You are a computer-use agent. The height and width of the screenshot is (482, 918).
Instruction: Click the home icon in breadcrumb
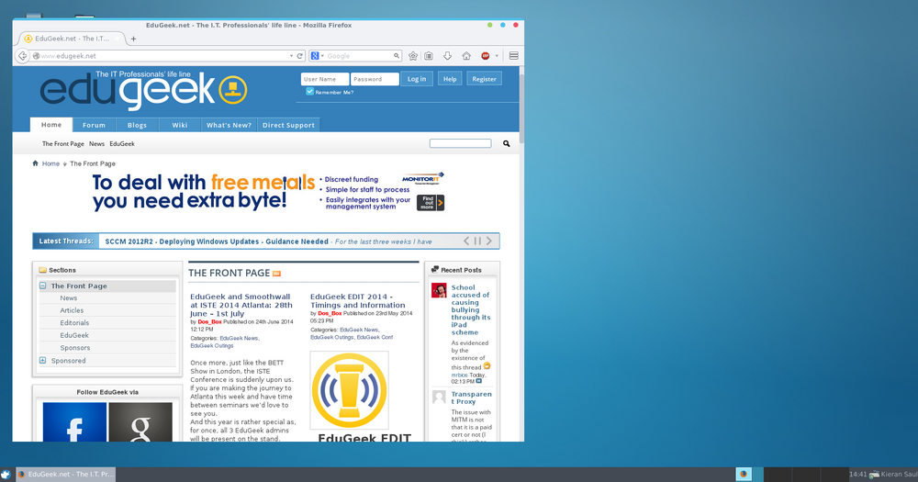pos(35,163)
